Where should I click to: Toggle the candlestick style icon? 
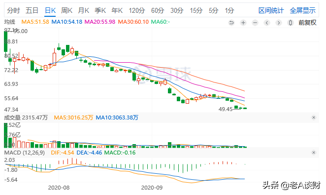(x=291, y=23)
